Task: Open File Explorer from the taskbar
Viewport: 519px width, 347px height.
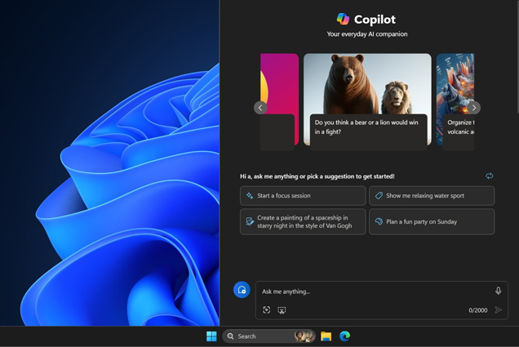Action: [x=326, y=336]
